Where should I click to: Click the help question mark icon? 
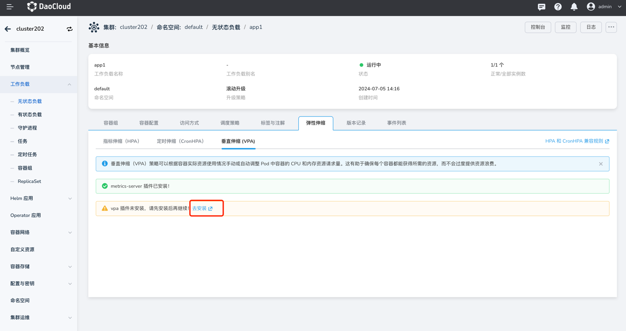(x=558, y=7)
